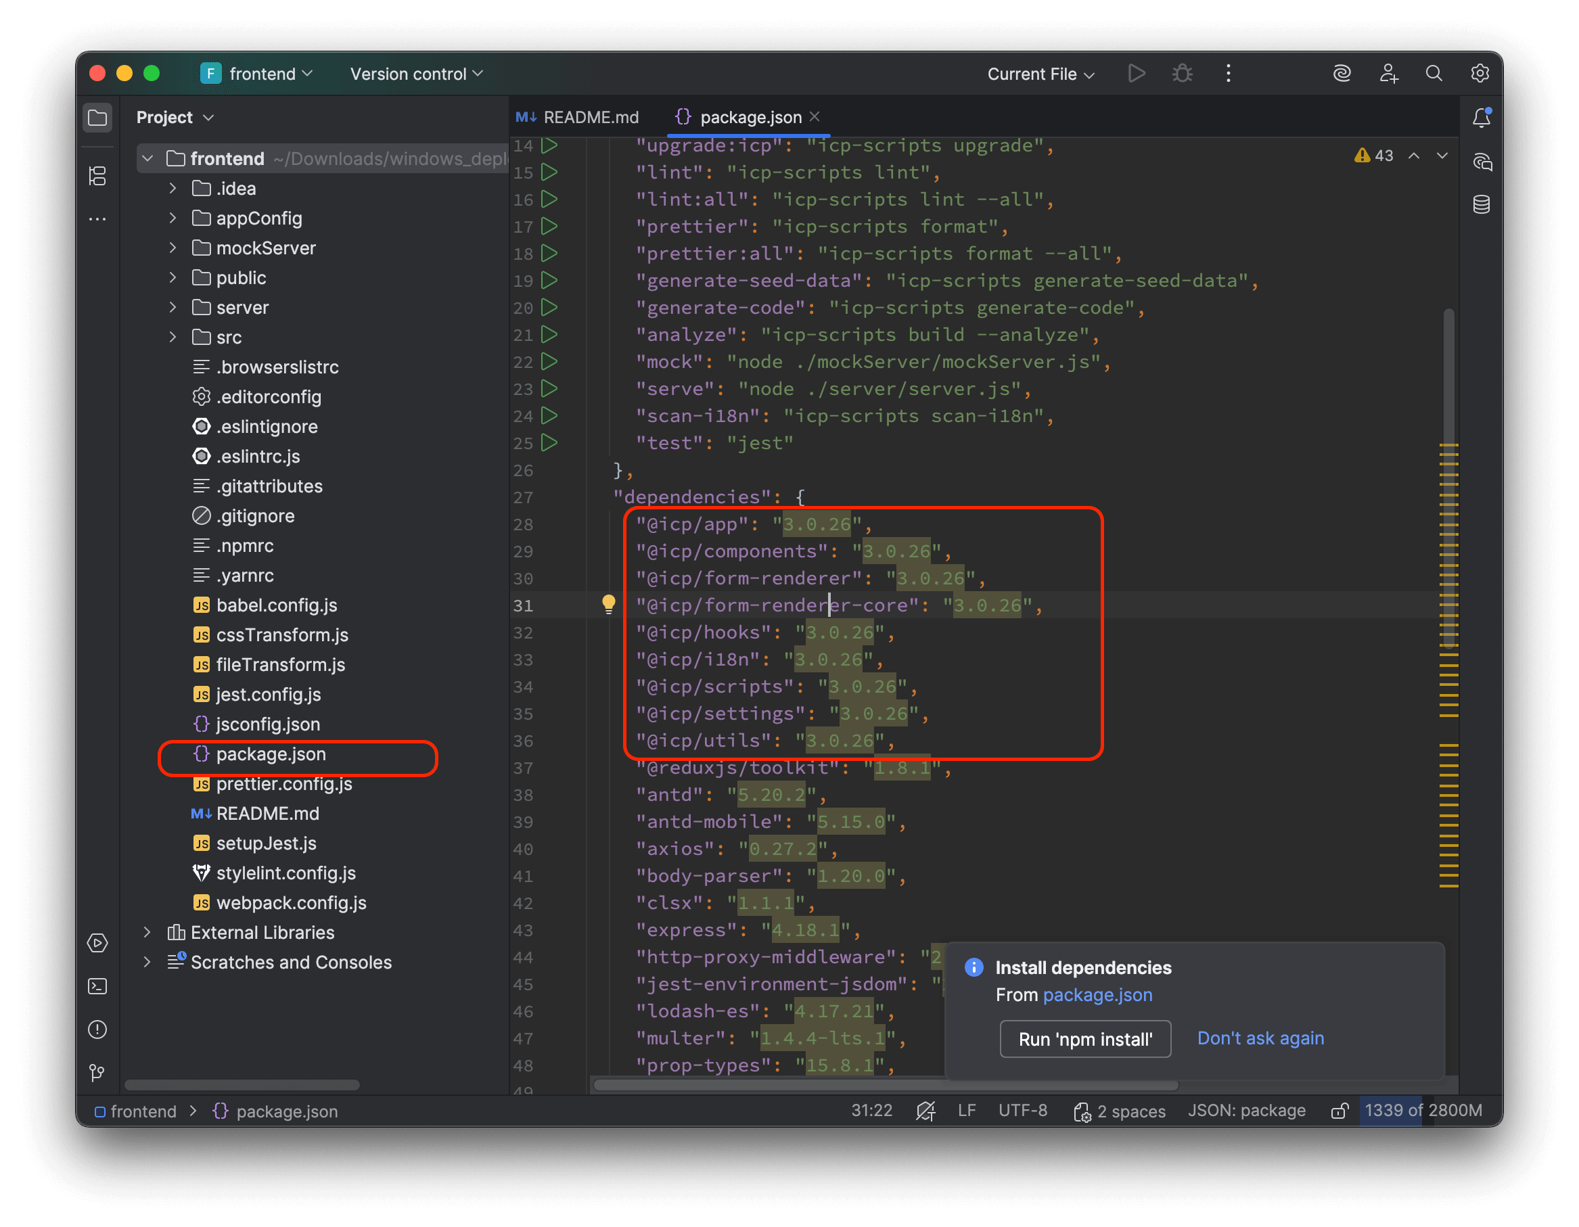The height and width of the screenshot is (1227, 1579).
Task: Open the AI Assistant spiral icon in title bar
Action: pyautogui.click(x=1342, y=74)
